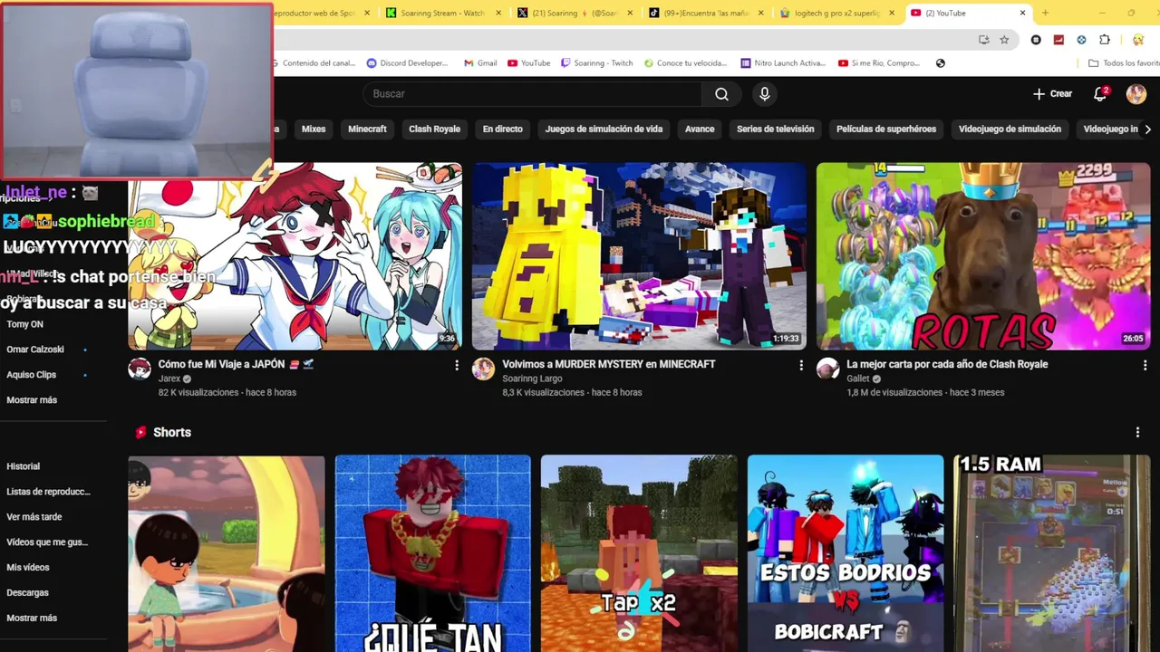
Task: Select the Avance chip
Action: click(x=700, y=129)
